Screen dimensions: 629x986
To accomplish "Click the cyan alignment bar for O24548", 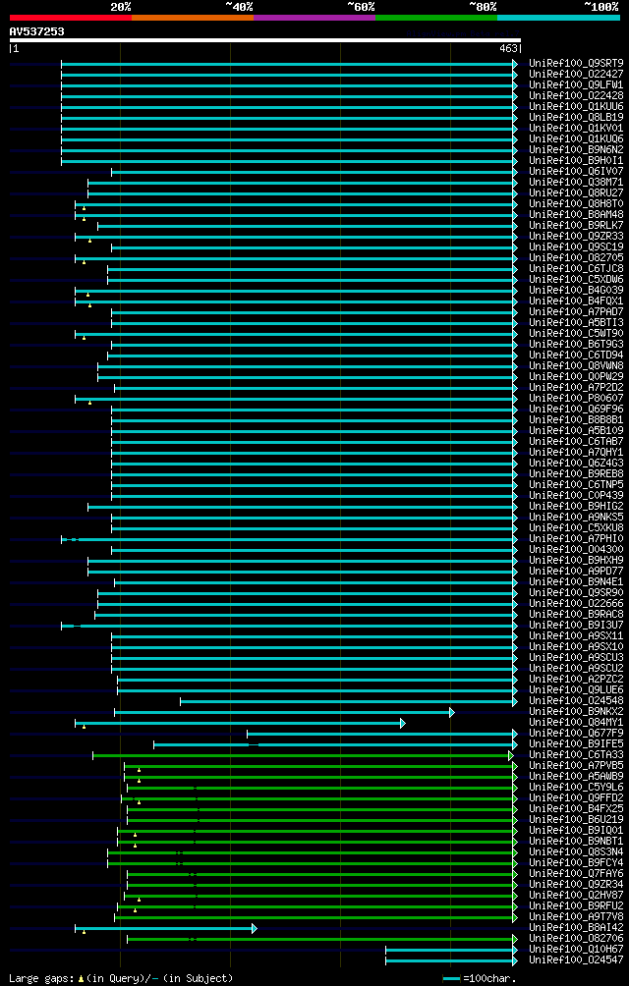I will [349, 701].
